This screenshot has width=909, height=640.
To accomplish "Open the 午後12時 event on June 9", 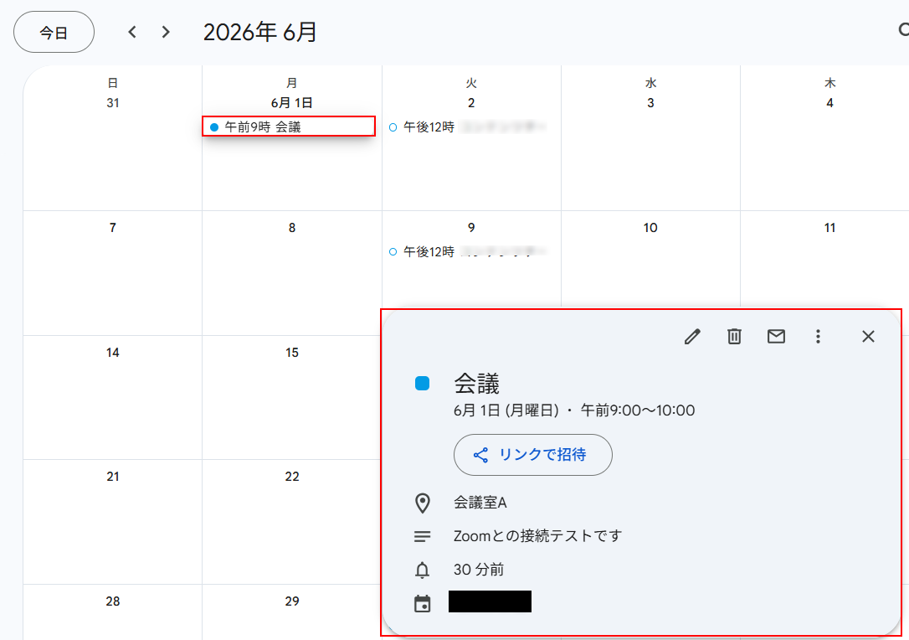I will pyautogui.click(x=467, y=252).
